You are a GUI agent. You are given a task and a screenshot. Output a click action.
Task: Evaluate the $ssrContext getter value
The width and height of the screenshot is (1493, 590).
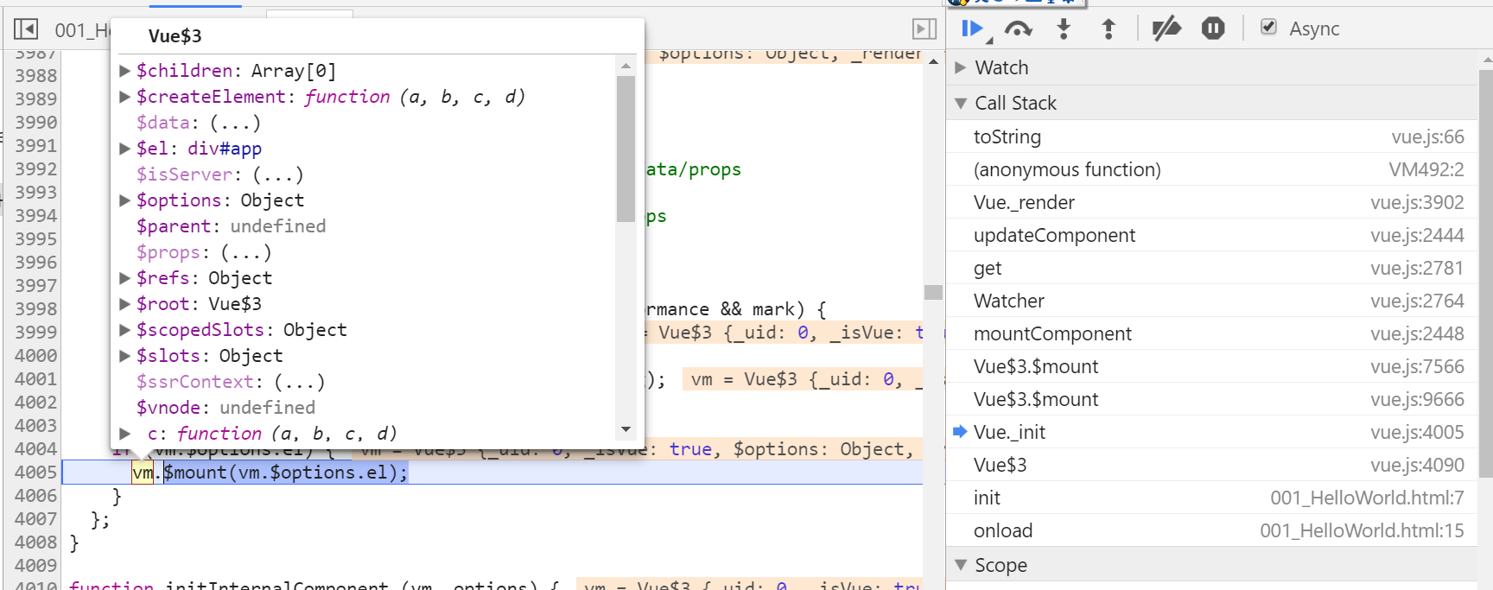coord(300,382)
